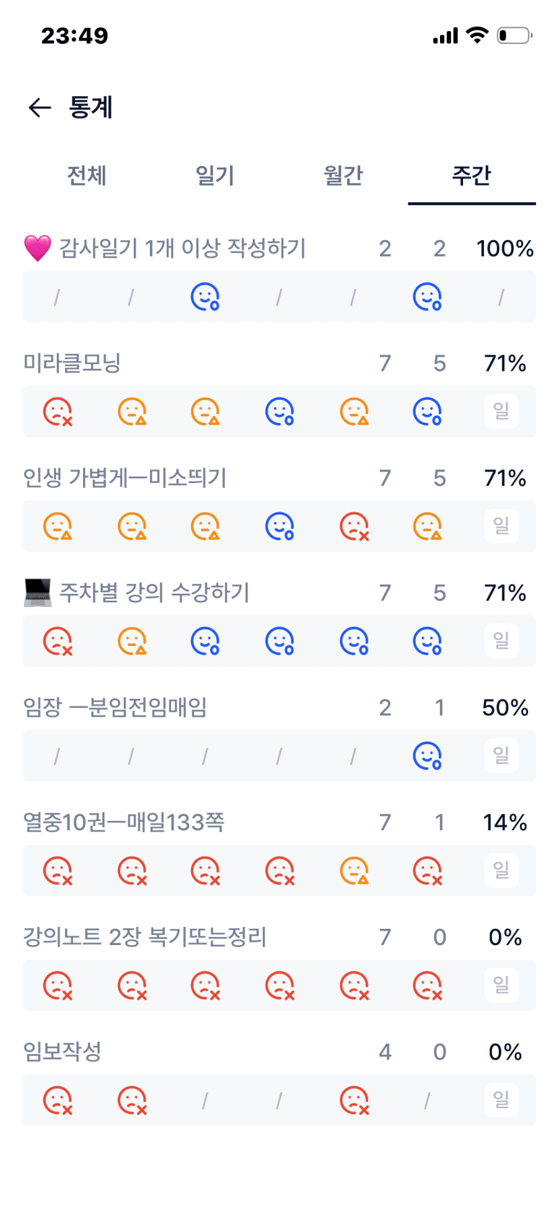
Task: Tap the first blue smiley in 감사일기 row
Action: pos(205,296)
